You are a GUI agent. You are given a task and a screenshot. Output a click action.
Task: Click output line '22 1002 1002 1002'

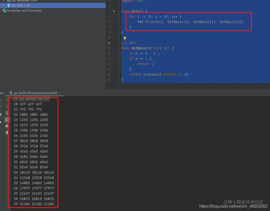[x=31, y=115]
